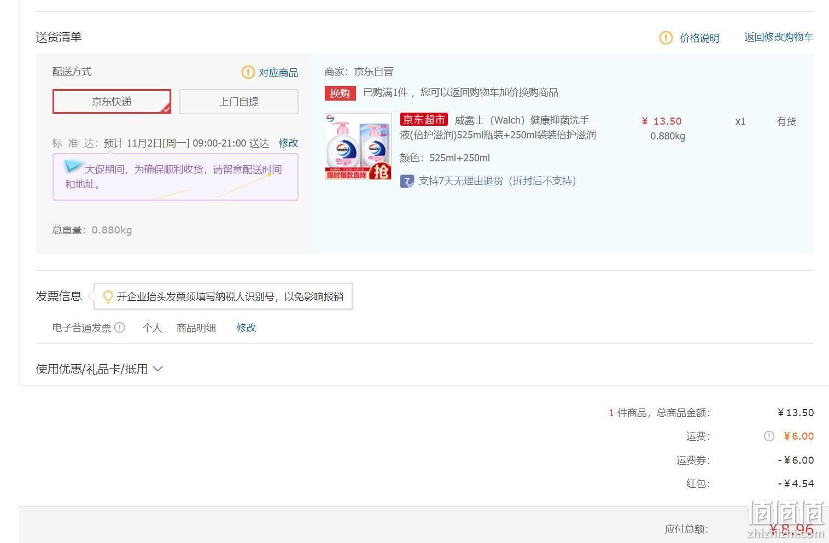
Task: Click the 京东超市 red badge
Action: pyautogui.click(x=424, y=120)
